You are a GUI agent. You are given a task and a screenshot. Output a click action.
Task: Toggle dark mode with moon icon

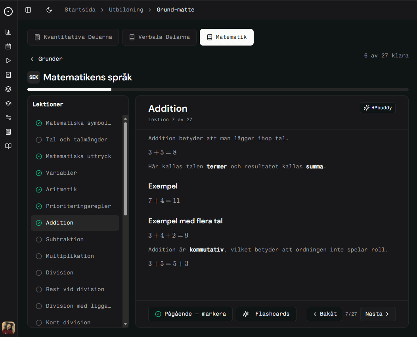tap(49, 10)
